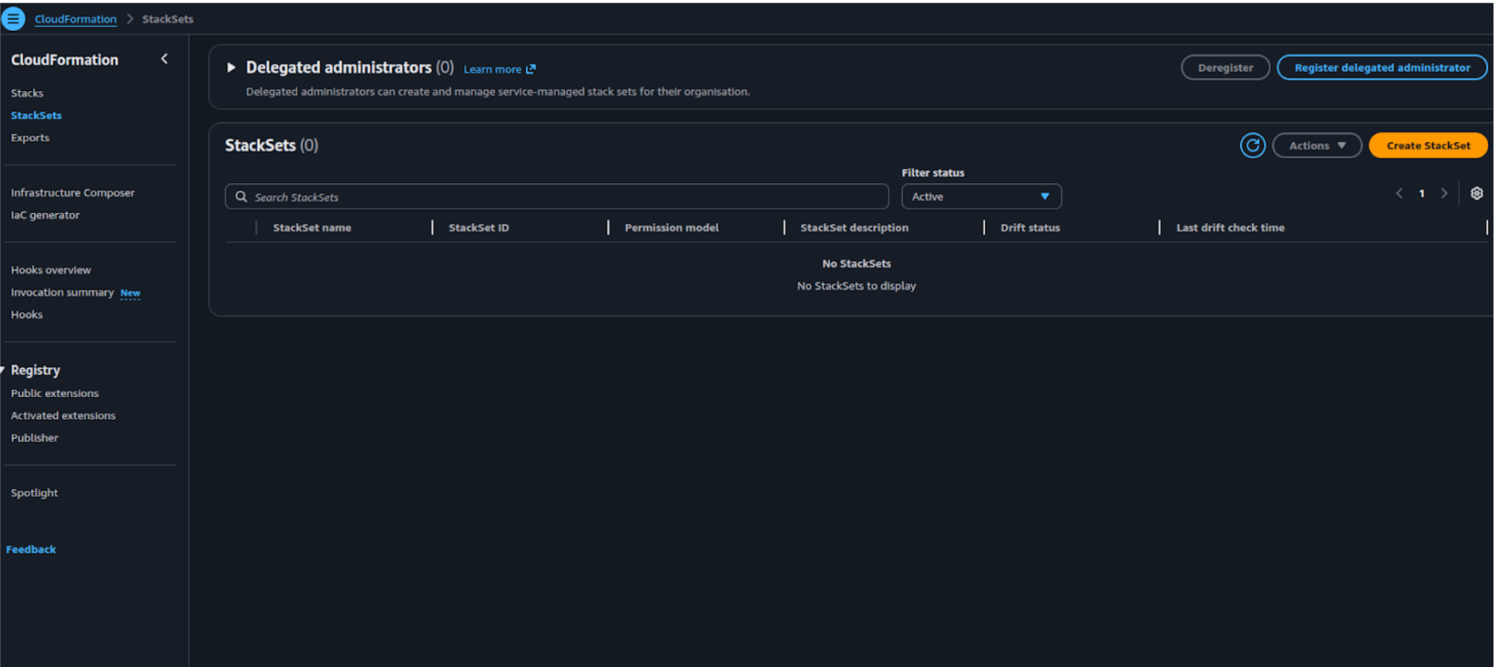Open IaC generator
The image size is (1494, 667).
tap(45, 215)
